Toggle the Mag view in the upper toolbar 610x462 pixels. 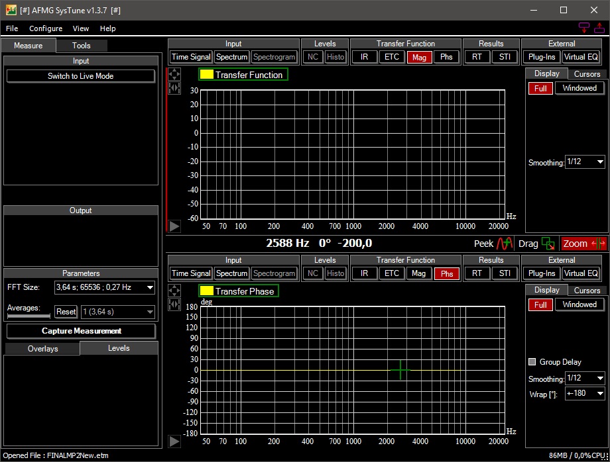point(419,57)
